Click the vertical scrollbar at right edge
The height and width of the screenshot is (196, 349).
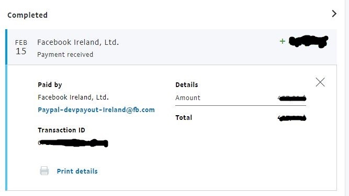point(347,98)
